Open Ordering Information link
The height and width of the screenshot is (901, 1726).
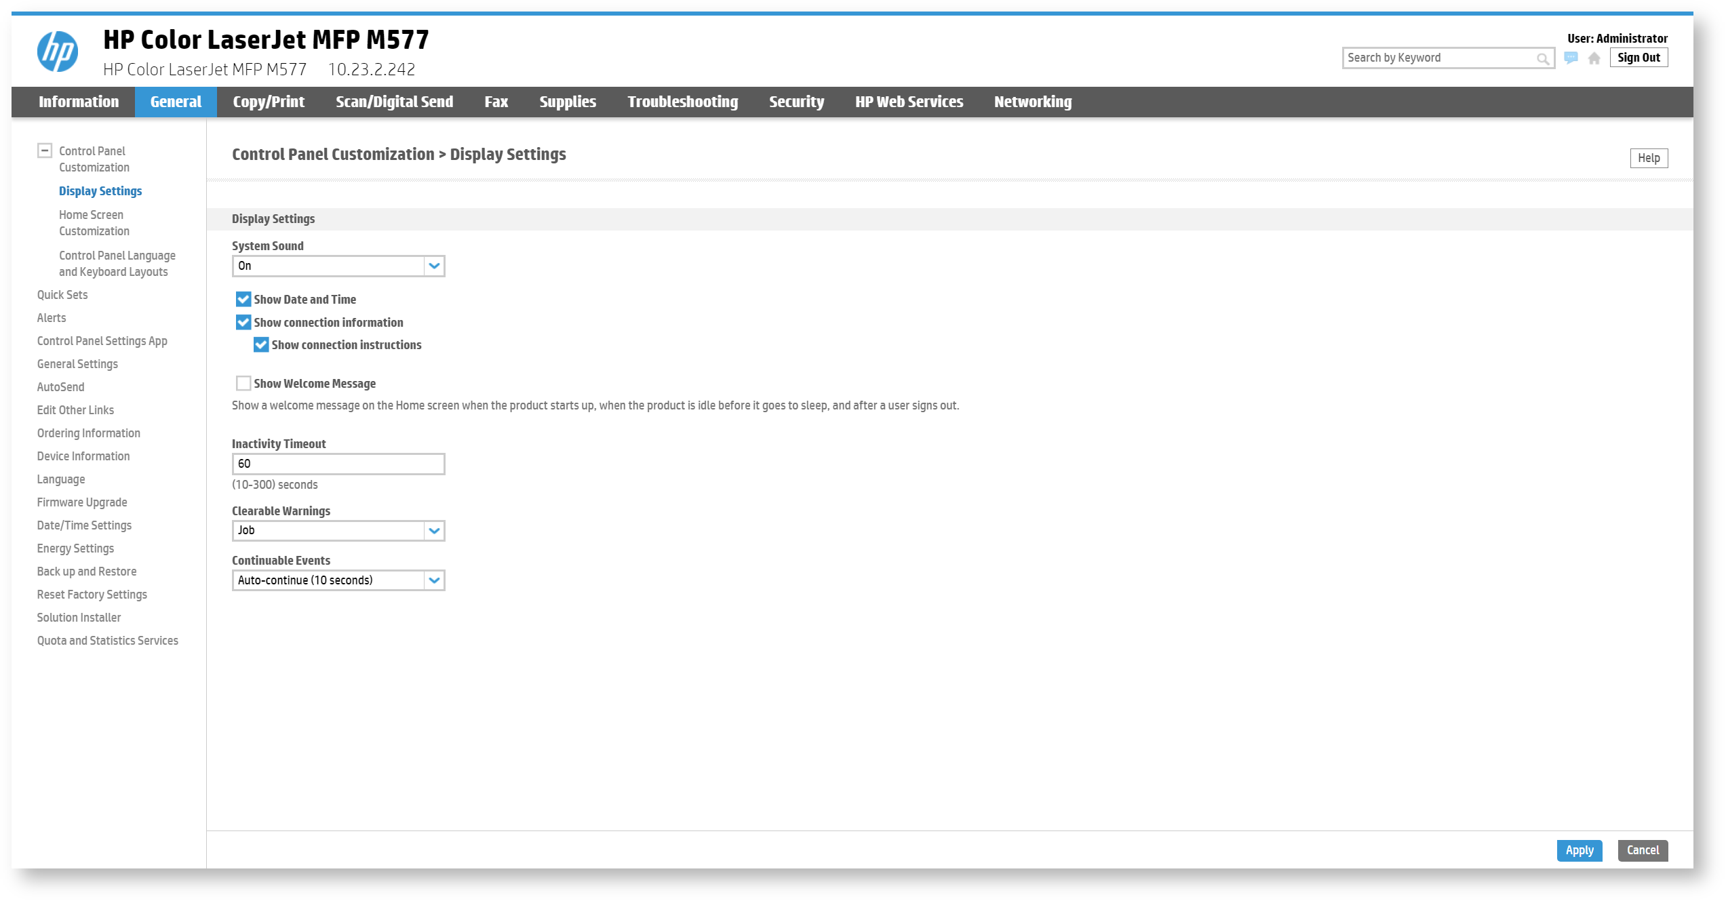(x=89, y=433)
